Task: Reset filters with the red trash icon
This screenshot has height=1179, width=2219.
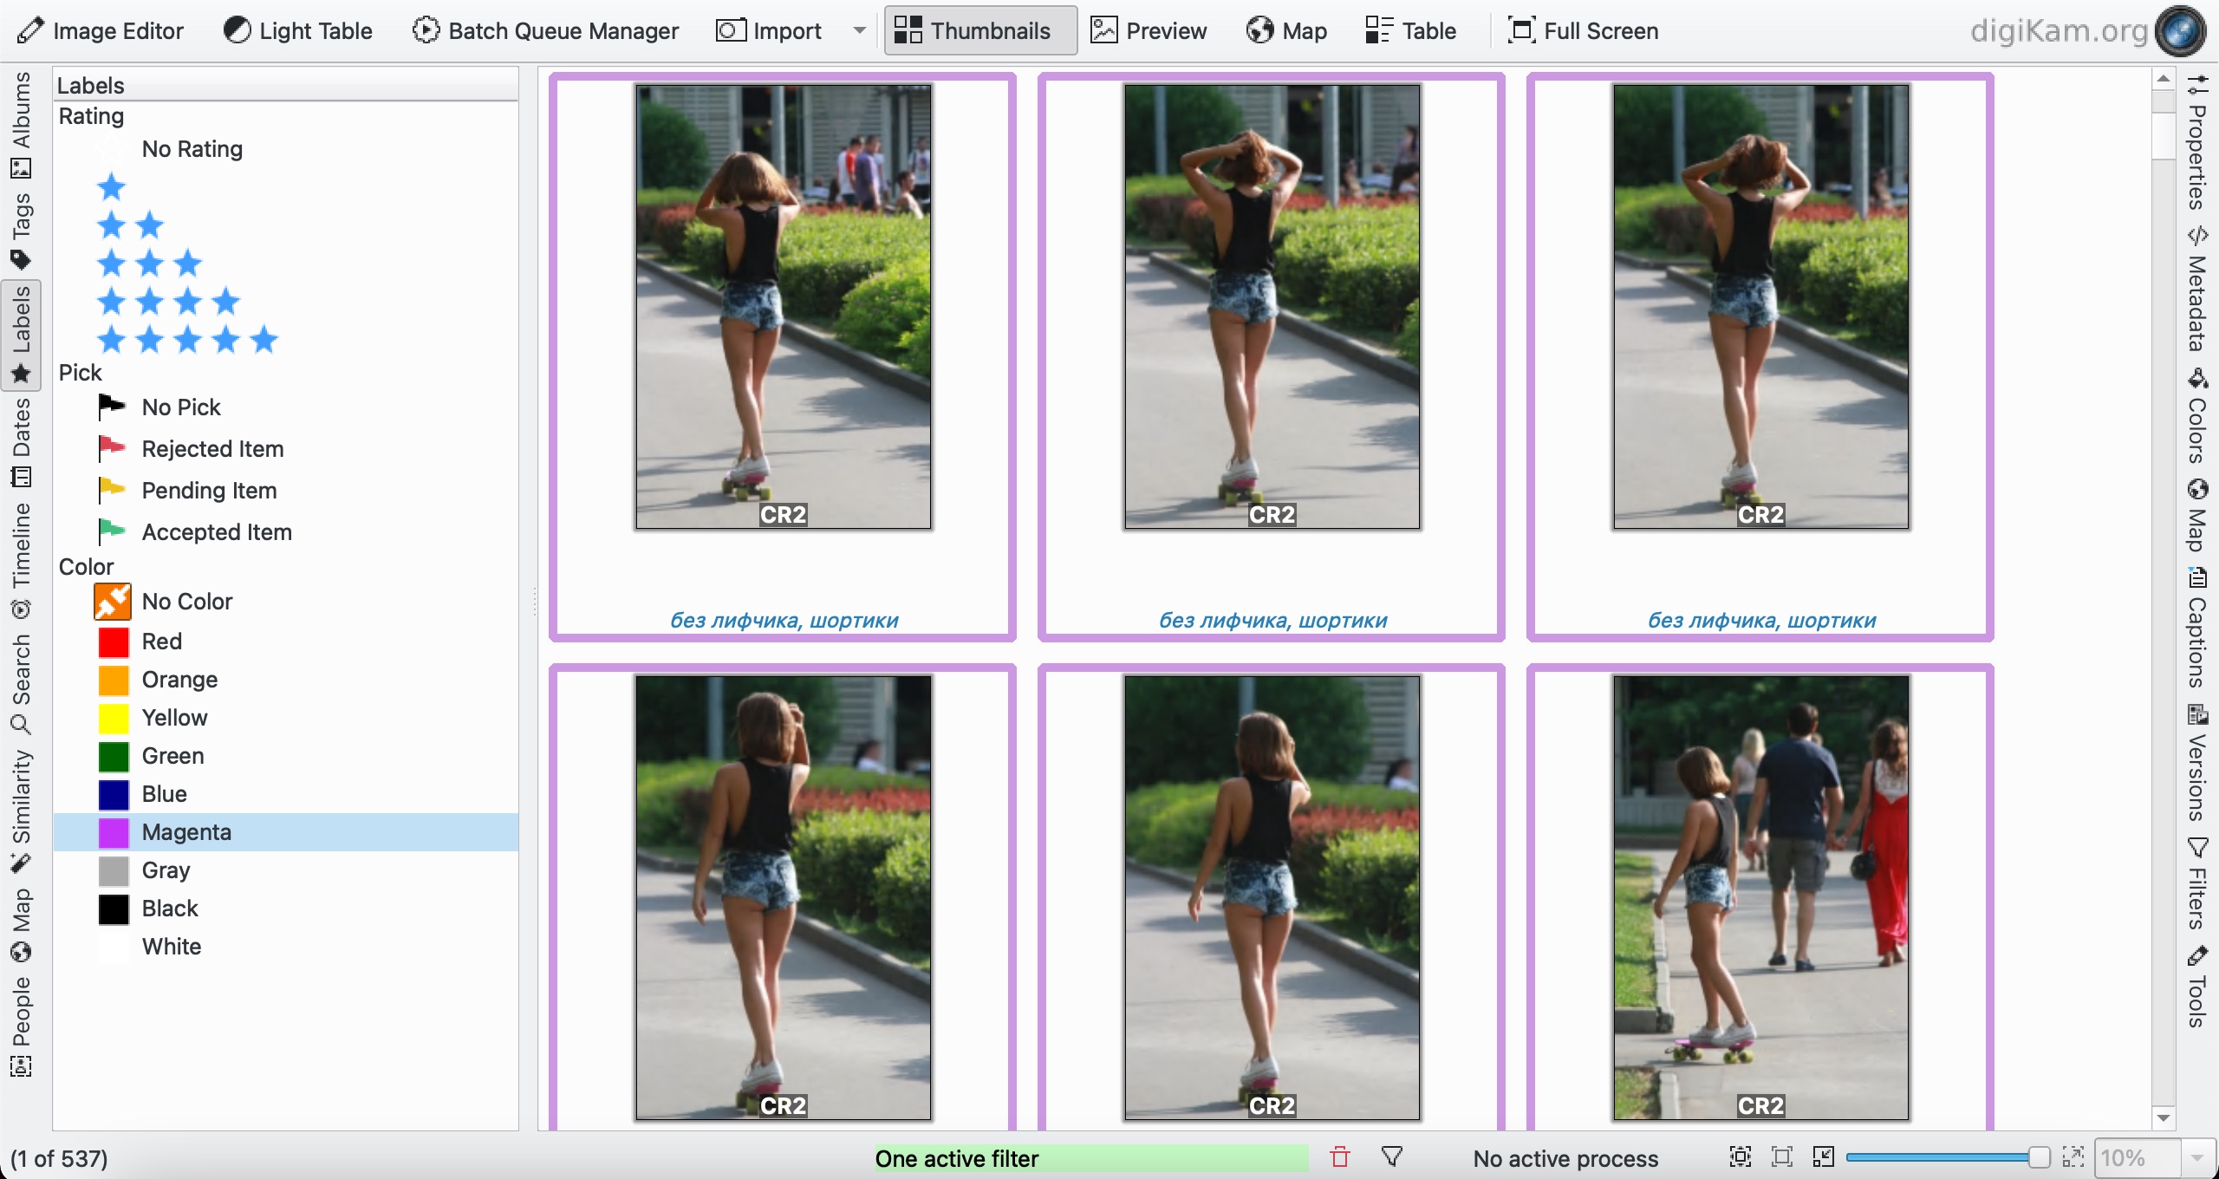Action: pyautogui.click(x=1340, y=1157)
